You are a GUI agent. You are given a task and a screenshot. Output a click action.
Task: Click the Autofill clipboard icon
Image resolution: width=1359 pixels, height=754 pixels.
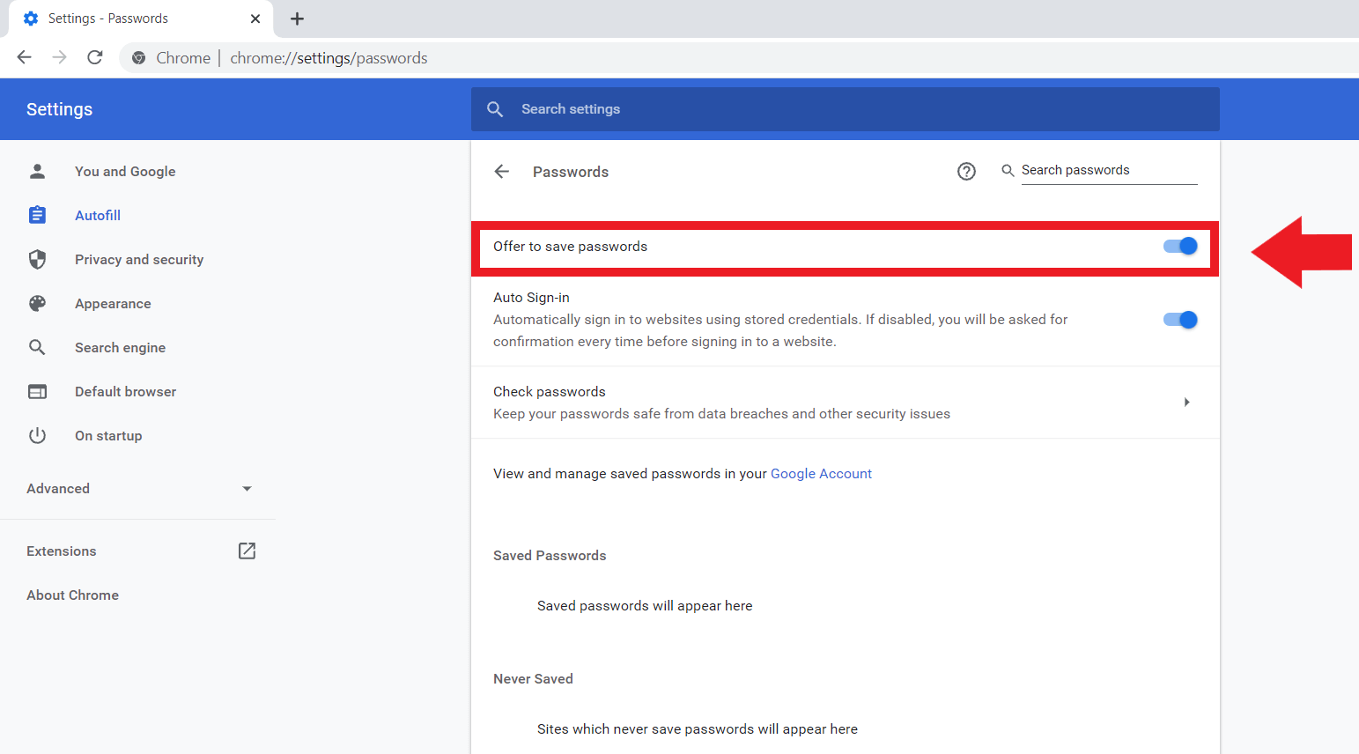[37, 215]
